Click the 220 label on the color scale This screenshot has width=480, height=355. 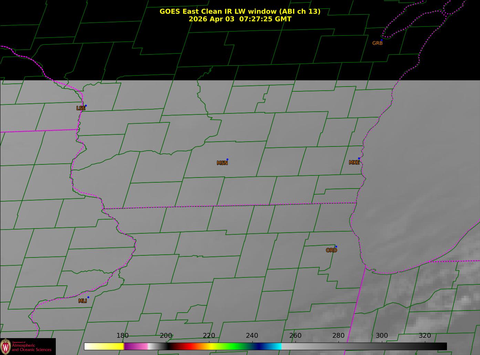[x=209, y=336]
